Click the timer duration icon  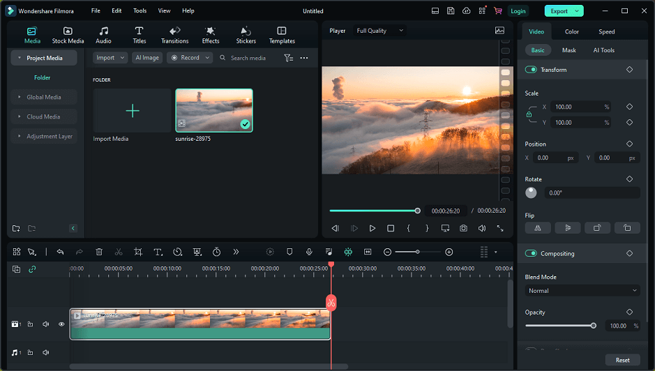216,252
